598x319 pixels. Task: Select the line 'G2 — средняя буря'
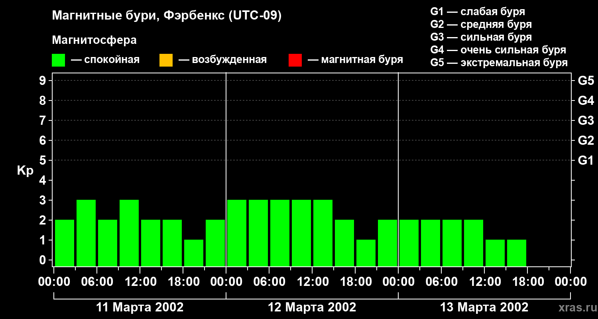point(481,24)
